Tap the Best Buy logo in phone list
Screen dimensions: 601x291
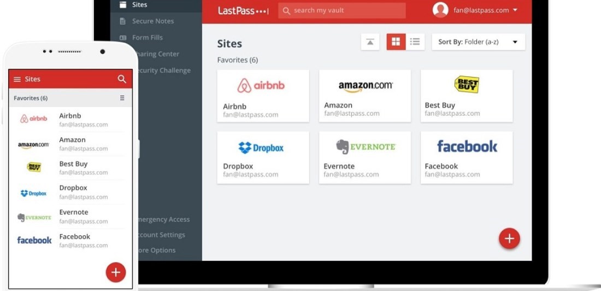click(34, 167)
